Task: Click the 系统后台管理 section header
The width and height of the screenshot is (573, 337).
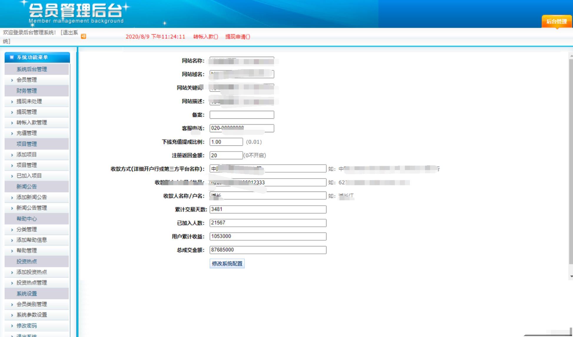Action: point(37,69)
